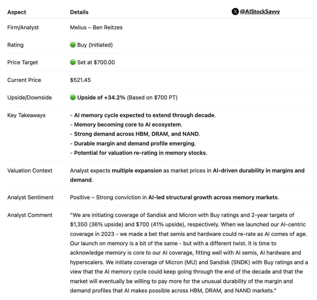
Task: Click the Key Takeaways label
Action: click(x=26, y=115)
